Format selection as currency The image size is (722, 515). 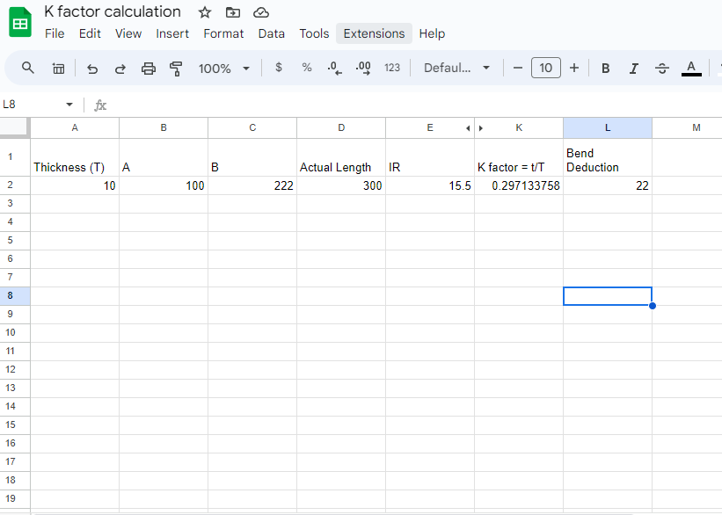point(278,68)
